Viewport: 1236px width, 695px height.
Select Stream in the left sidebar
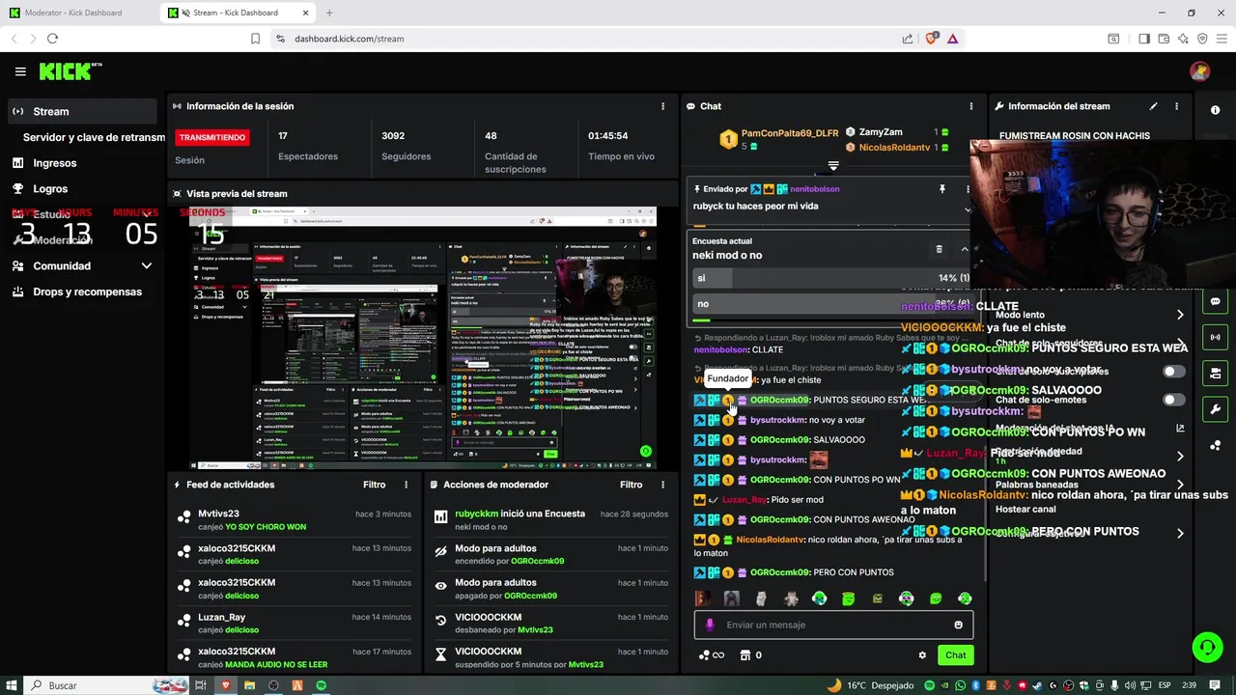point(83,111)
